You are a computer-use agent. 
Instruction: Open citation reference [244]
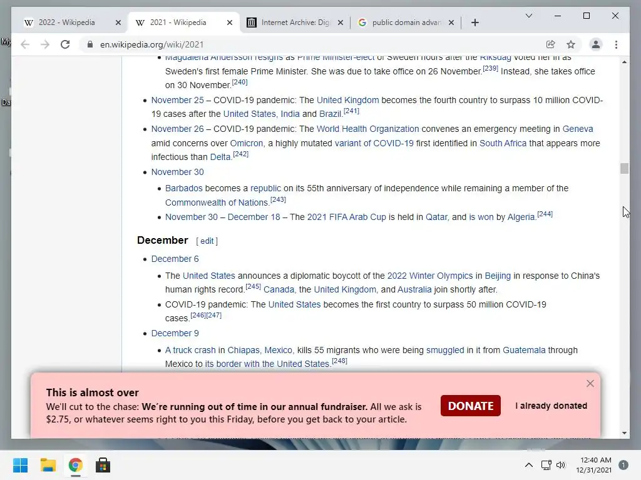pyautogui.click(x=545, y=214)
